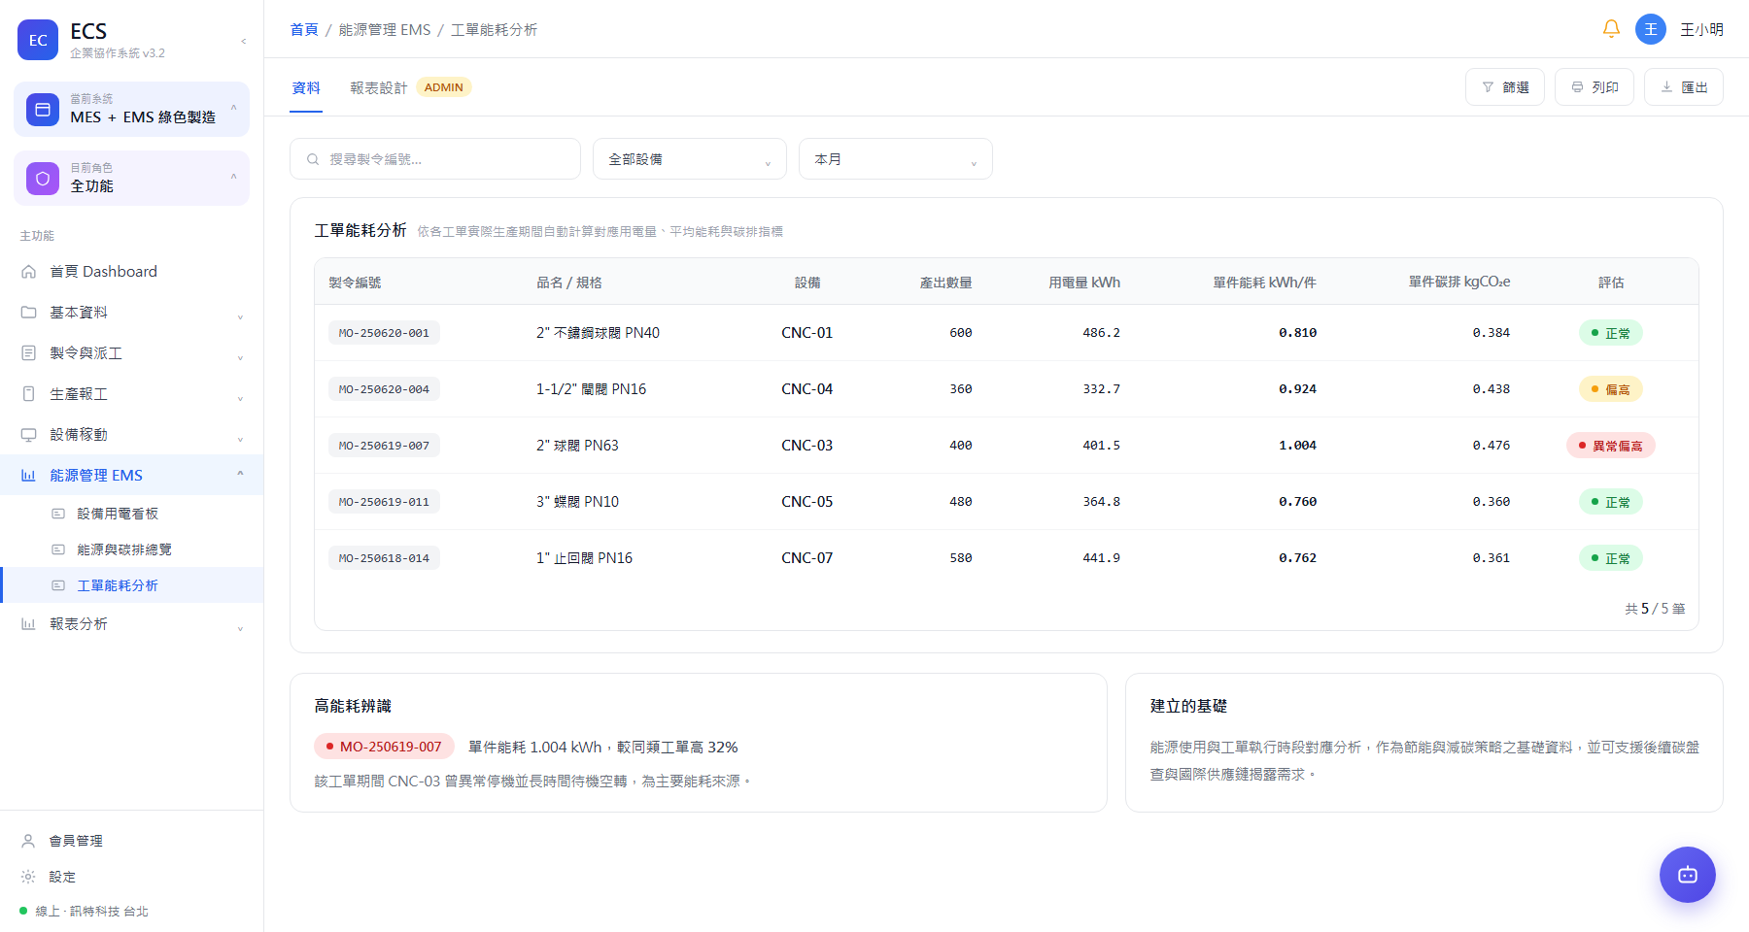
Task: Click the 會員管理 person icon
Action: point(29,841)
